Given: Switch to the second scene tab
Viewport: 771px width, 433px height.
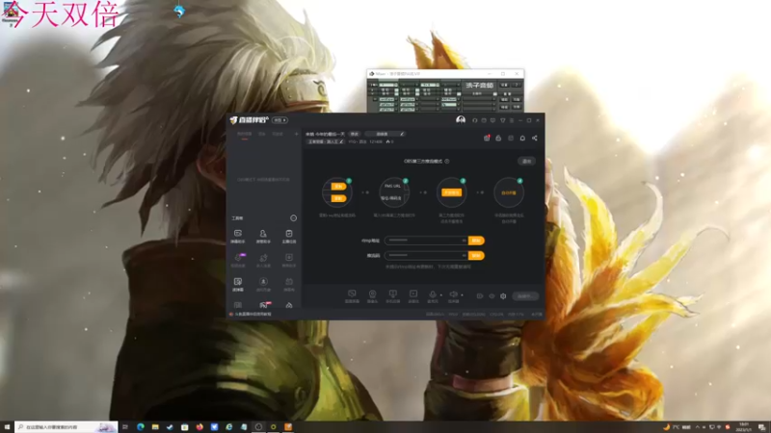Looking at the screenshot, I should pyautogui.click(x=262, y=134).
